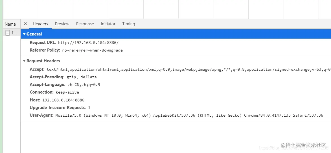This screenshot has width=331, height=153.
Task: Close the request details panel
Action: pos(25,24)
